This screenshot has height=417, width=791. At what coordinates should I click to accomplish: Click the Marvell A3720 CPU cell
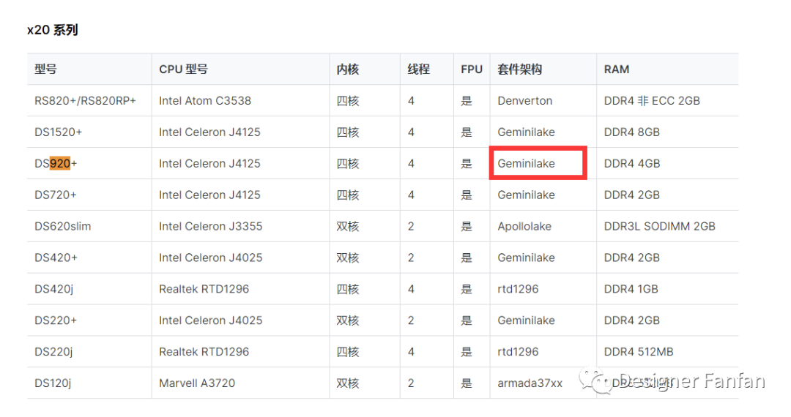tap(197, 383)
